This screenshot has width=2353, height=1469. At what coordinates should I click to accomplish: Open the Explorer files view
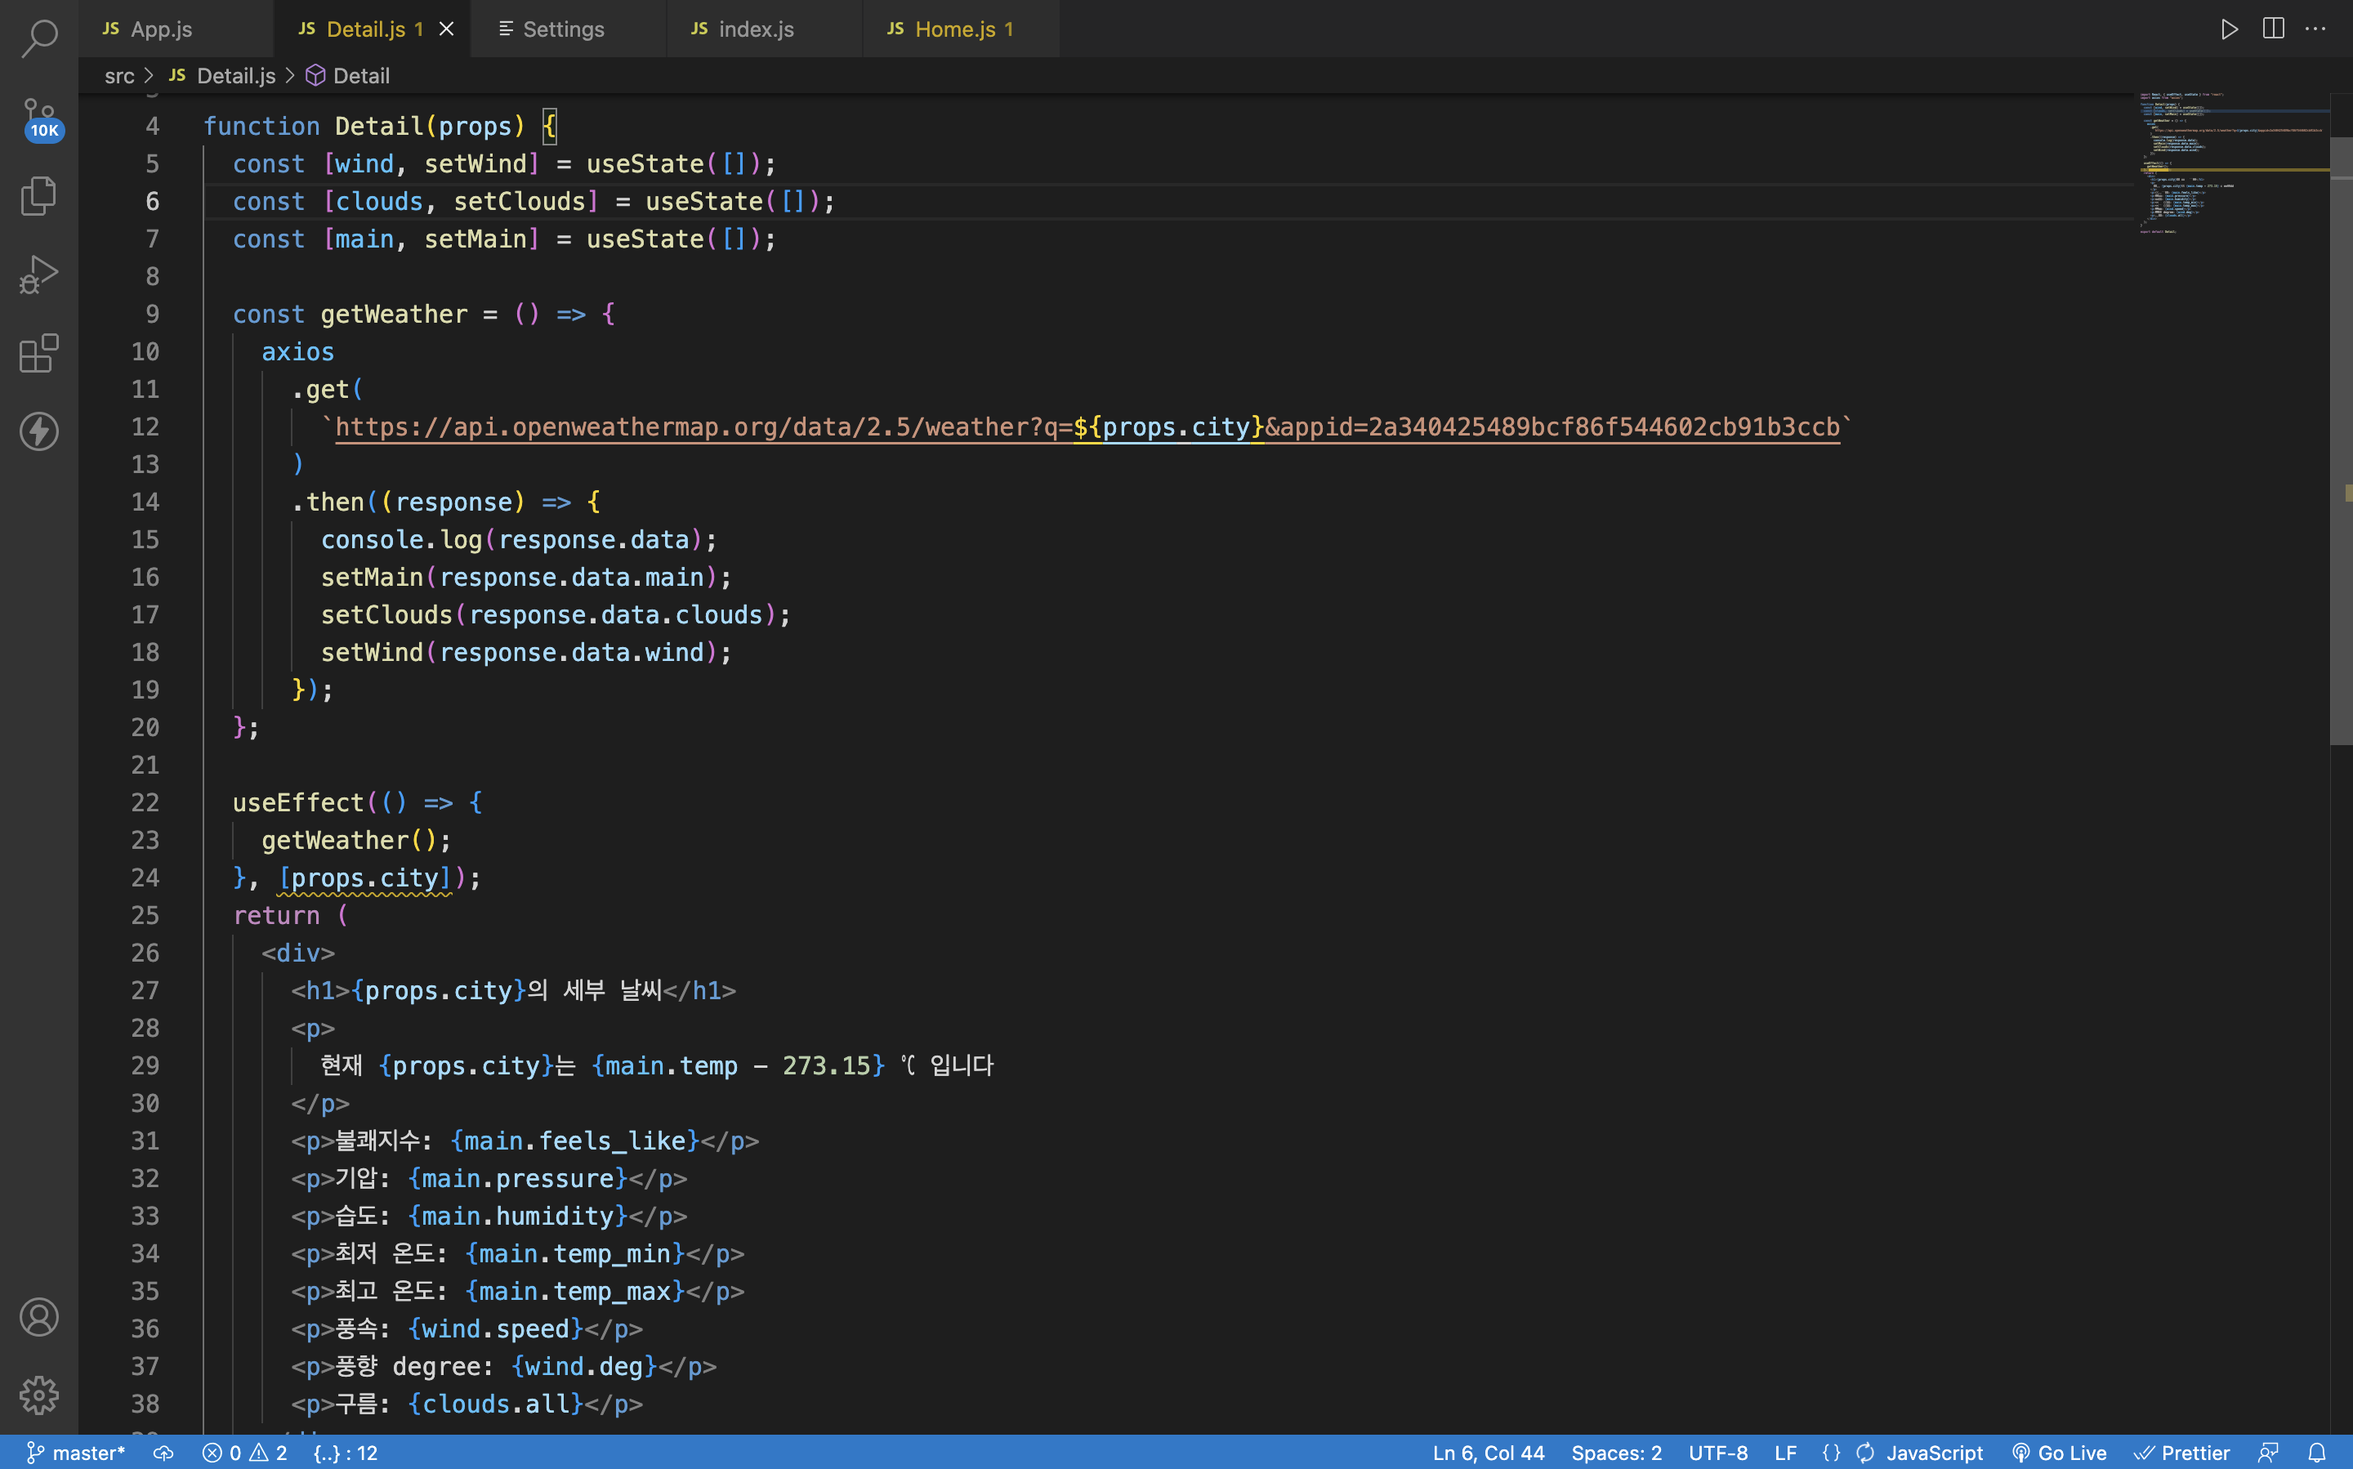(39, 196)
